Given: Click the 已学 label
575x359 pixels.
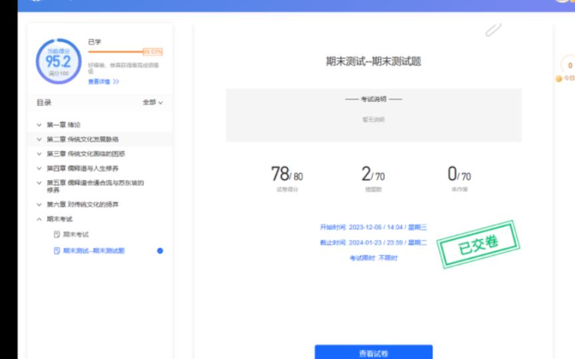Looking at the screenshot, I should 95,42.
